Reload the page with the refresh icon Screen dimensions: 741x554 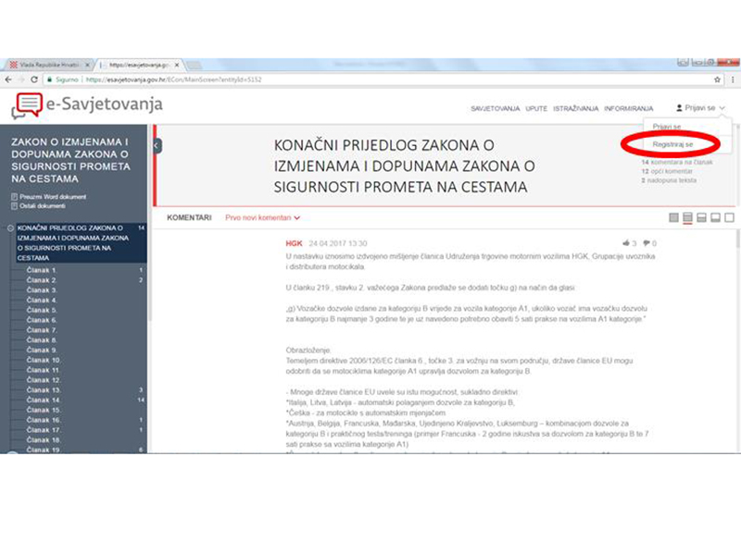(x=34, y=80)
